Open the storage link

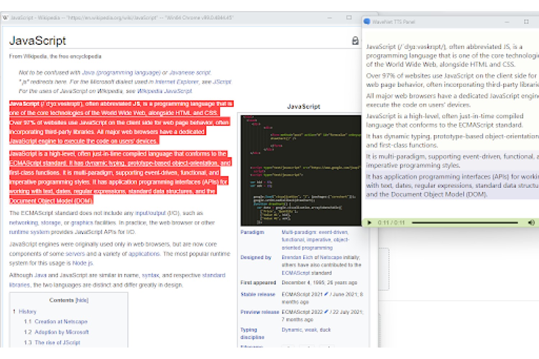coord(51,223)
